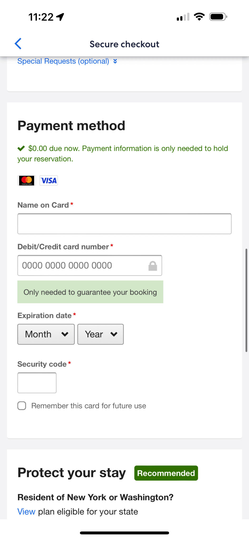
Task: Select the Recommended badge on Protect your stay
Action: [x=166, y=473]
